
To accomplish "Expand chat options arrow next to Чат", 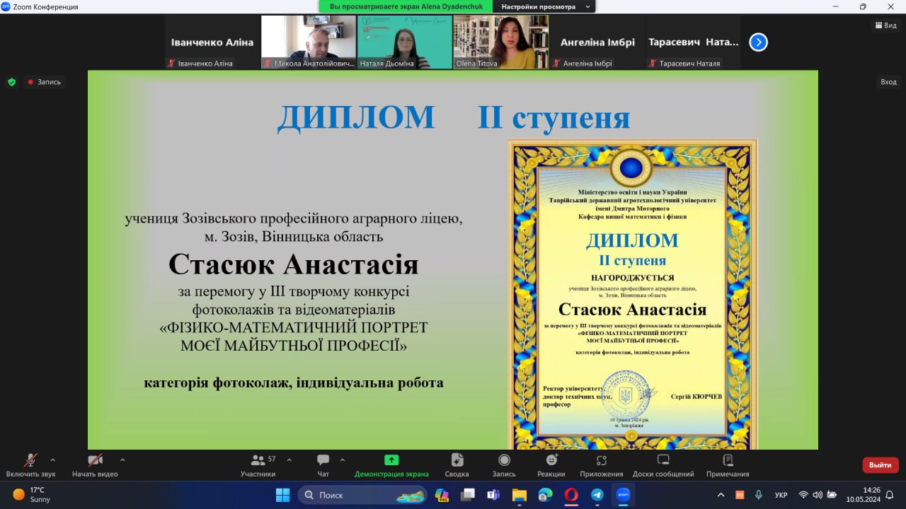I will (343, 460).
